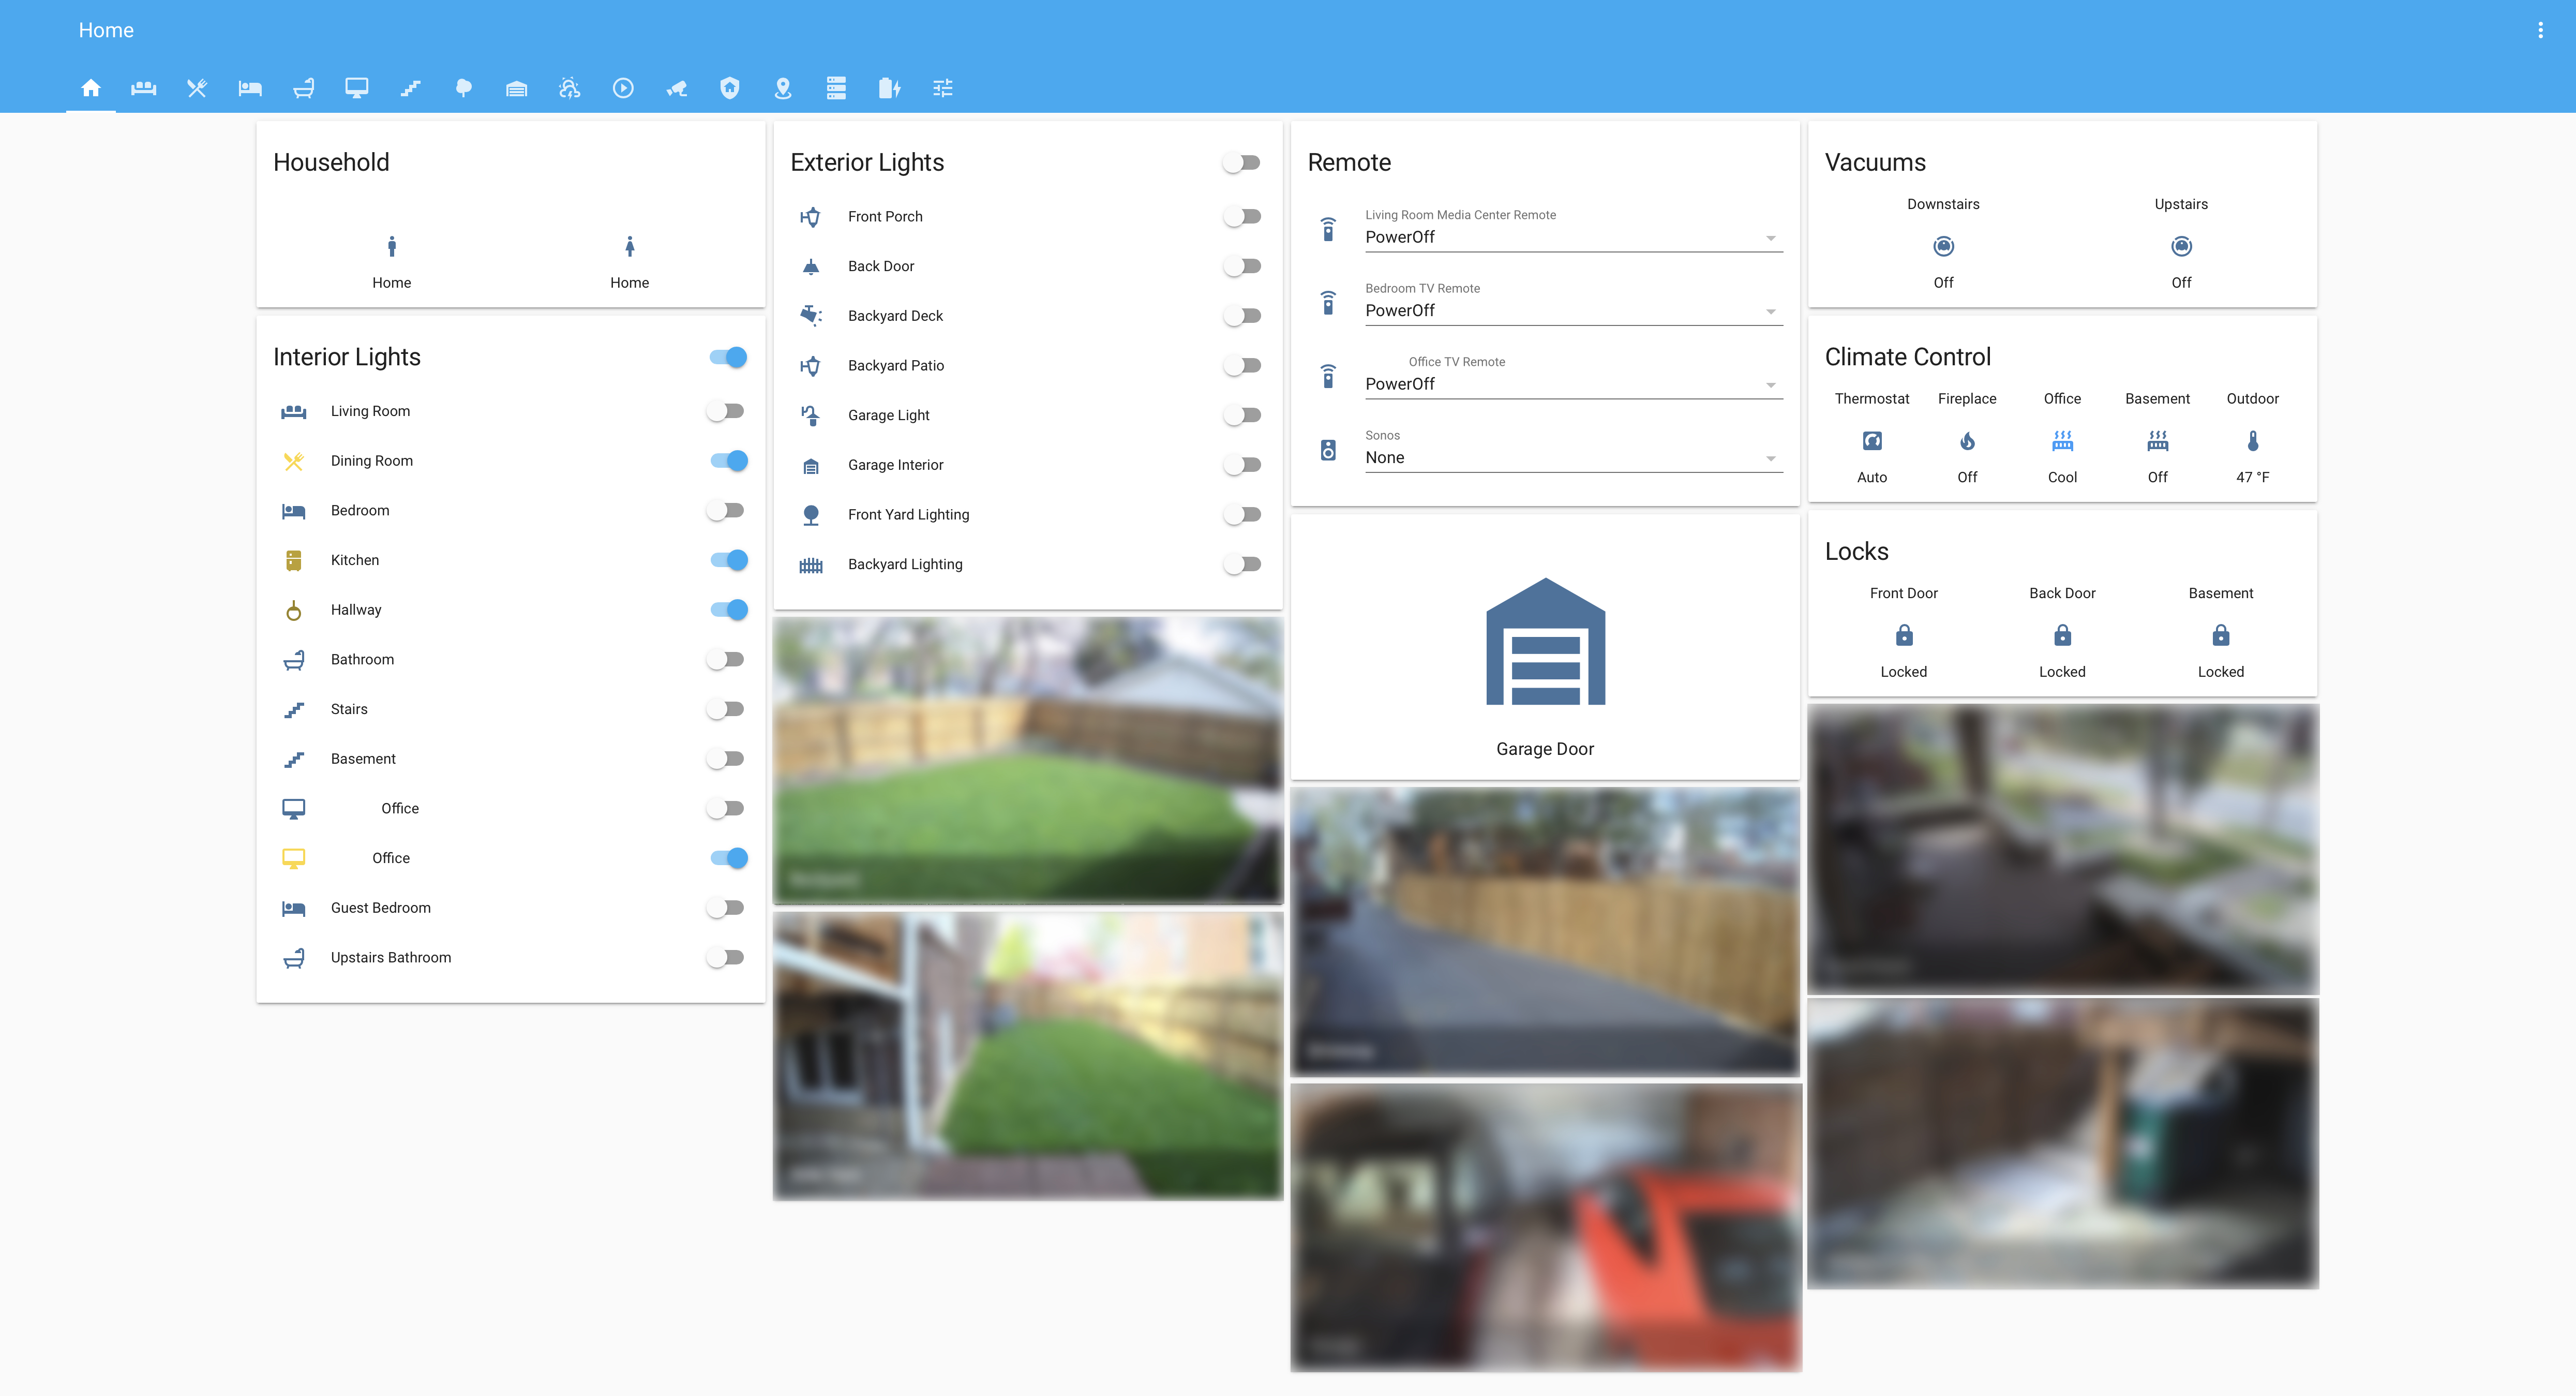Click the Upstairs Bathroom light label
Screen dimensions: 2576x1396
[x=390, y=957]
